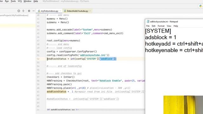203x114 pixels.
Task: Open the Run menu in PyCharm
Action: (x=7, y=1)
